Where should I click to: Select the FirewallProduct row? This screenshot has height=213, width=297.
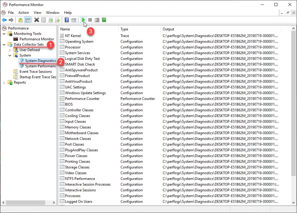click(170, 76)
